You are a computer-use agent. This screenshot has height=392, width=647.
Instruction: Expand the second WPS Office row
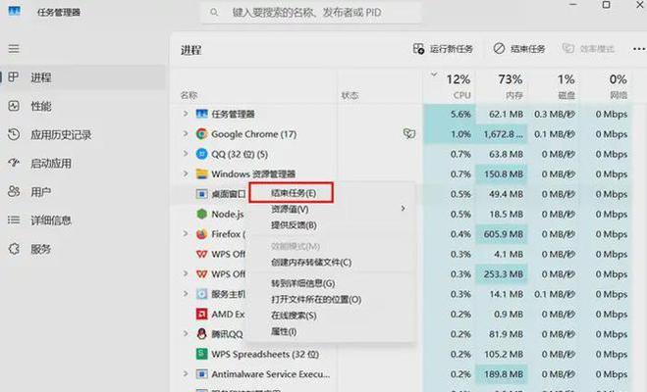click(186, 273)
